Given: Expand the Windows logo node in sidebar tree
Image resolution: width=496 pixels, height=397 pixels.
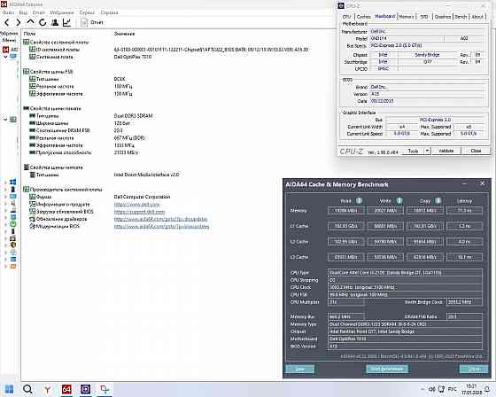Looking at the screenshot, I should pos(5,183).
